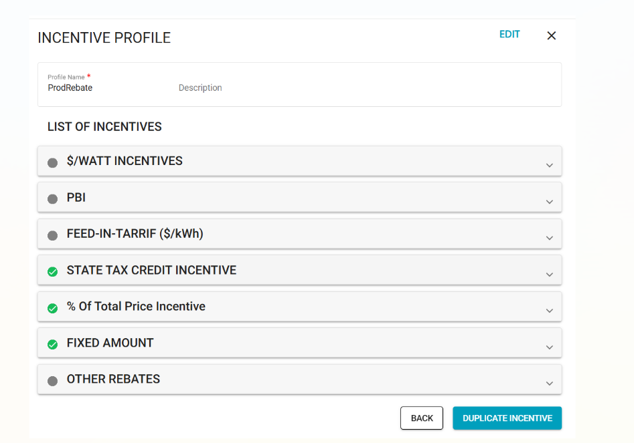Click the gray dot beside FEED-IN-TARRIF
Viewport: 634px width, 443px height.
point(53,235)
